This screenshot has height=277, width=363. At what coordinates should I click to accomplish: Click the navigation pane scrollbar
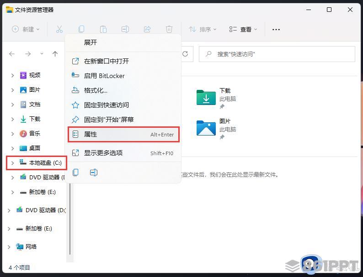click(70, 218)
